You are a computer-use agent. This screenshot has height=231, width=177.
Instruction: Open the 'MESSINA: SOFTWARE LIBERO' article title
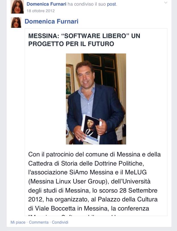(x=84, y=40)
